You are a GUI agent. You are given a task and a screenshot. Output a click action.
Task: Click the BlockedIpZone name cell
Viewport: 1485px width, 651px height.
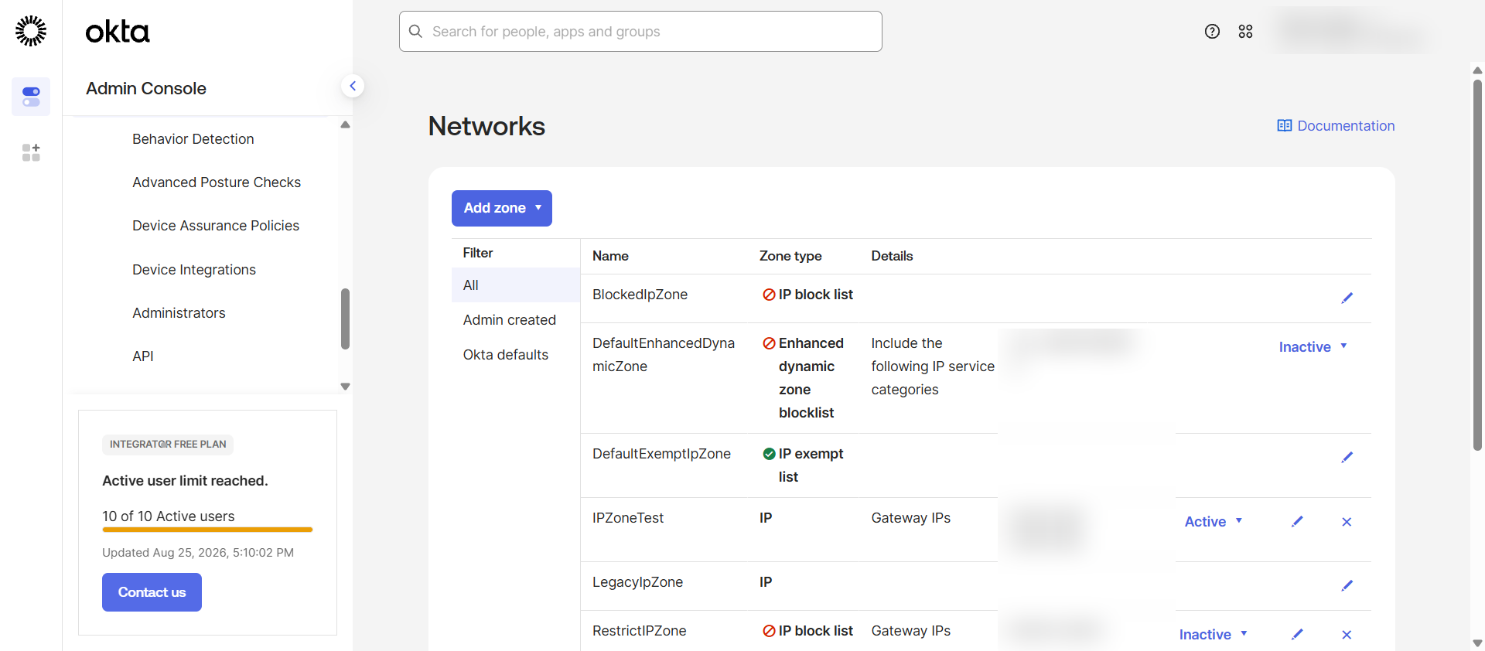pyautogui.click(x=640, y=295)
